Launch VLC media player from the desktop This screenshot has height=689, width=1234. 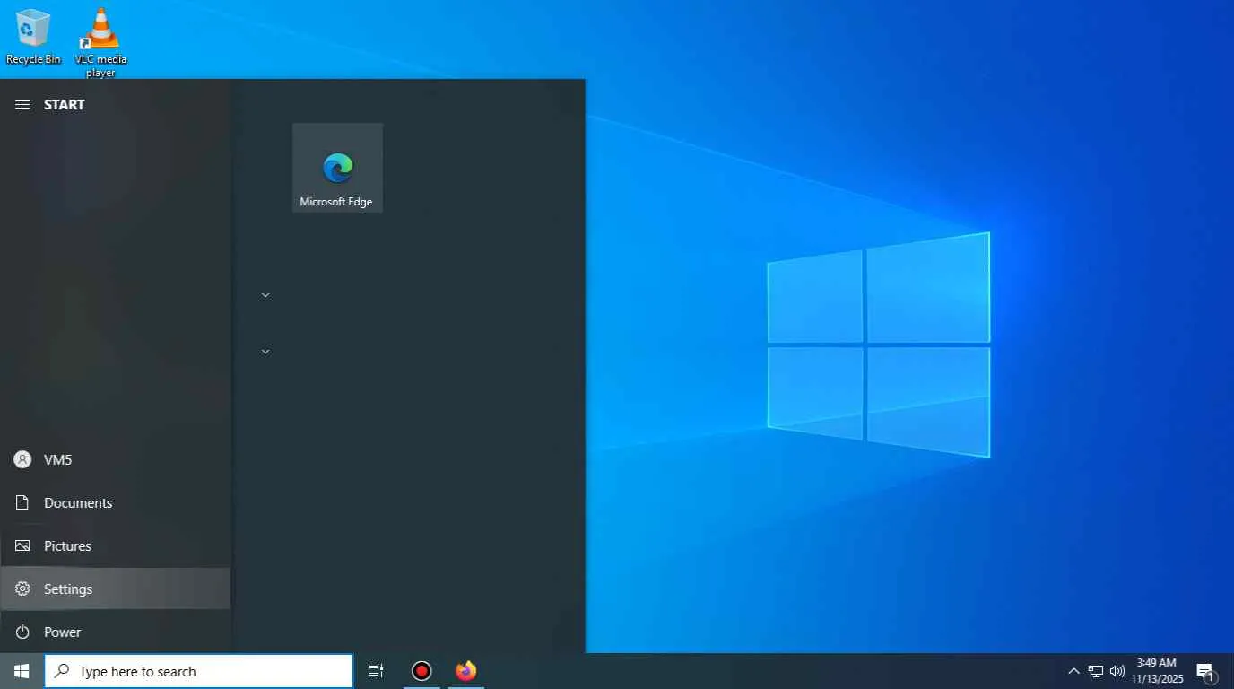click(x=100, y=42)
